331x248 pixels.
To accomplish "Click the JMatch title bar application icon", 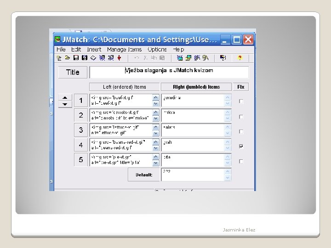I will click(57, 39).
